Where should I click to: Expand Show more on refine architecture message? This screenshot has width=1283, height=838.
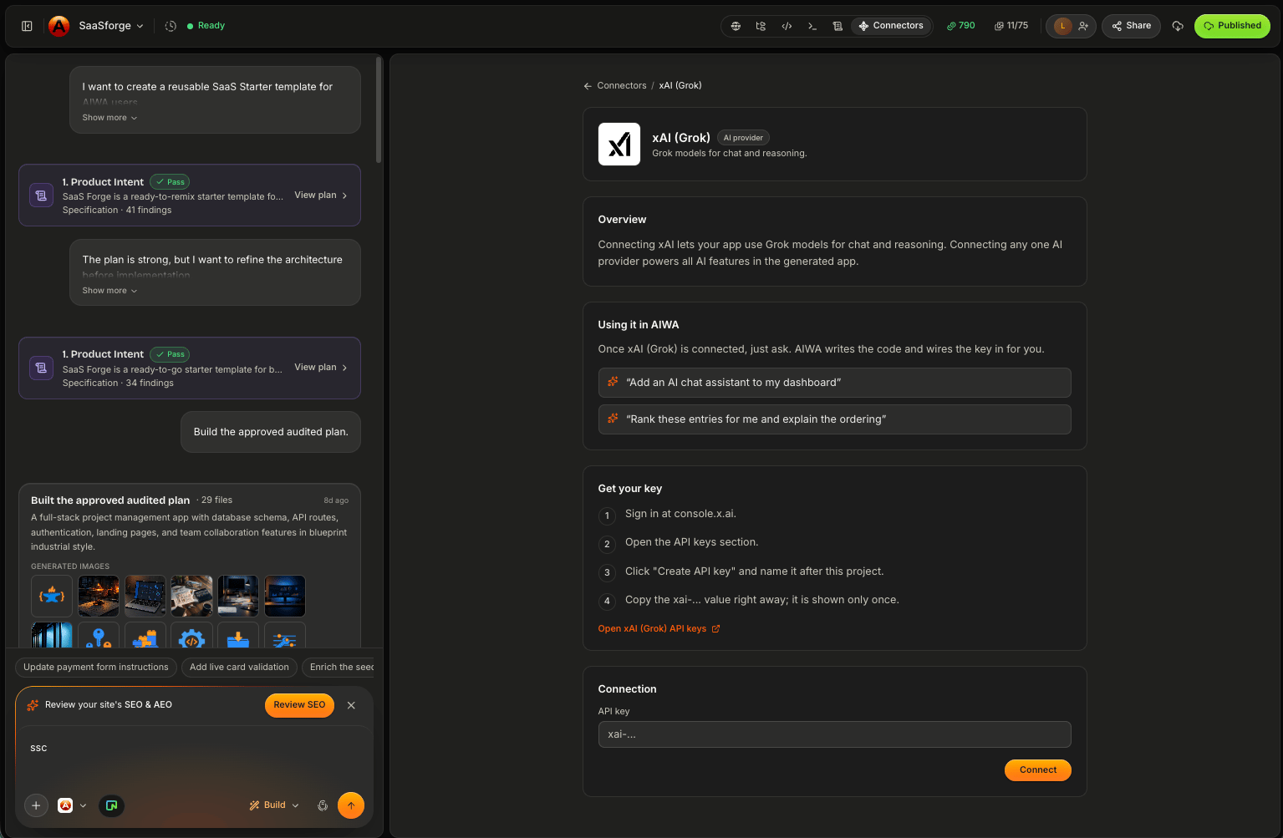(109, 291)
